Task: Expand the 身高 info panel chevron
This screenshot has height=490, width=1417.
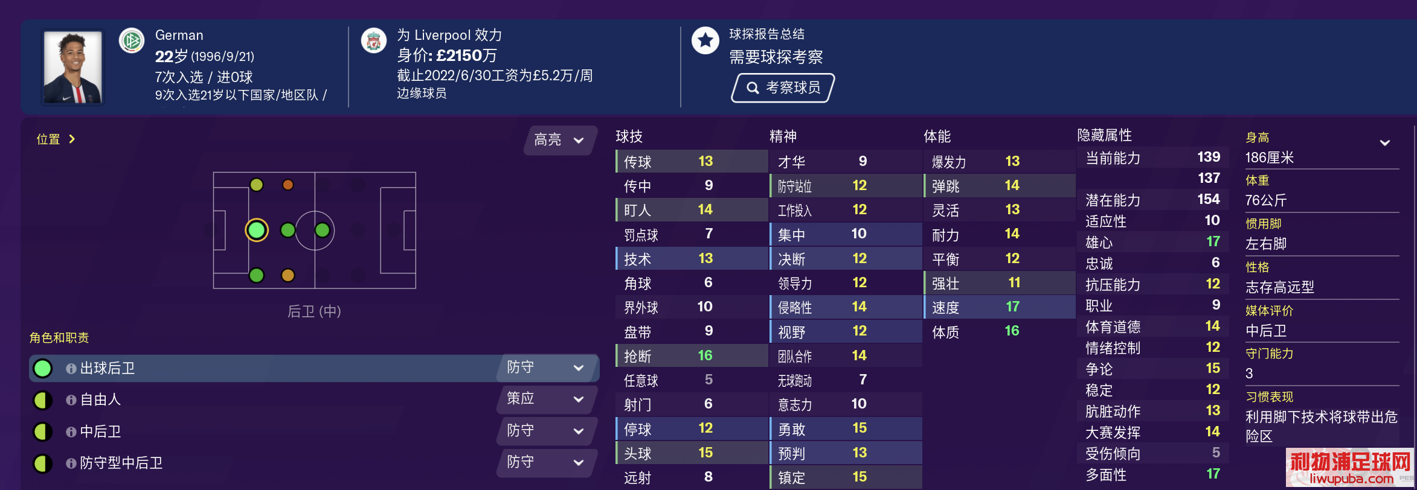Action: [x=1385, y=142]
